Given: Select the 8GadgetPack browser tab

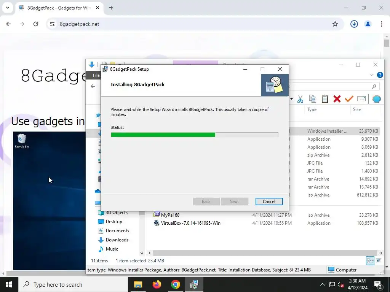Looking at the screenshot, I should (59, 8).
